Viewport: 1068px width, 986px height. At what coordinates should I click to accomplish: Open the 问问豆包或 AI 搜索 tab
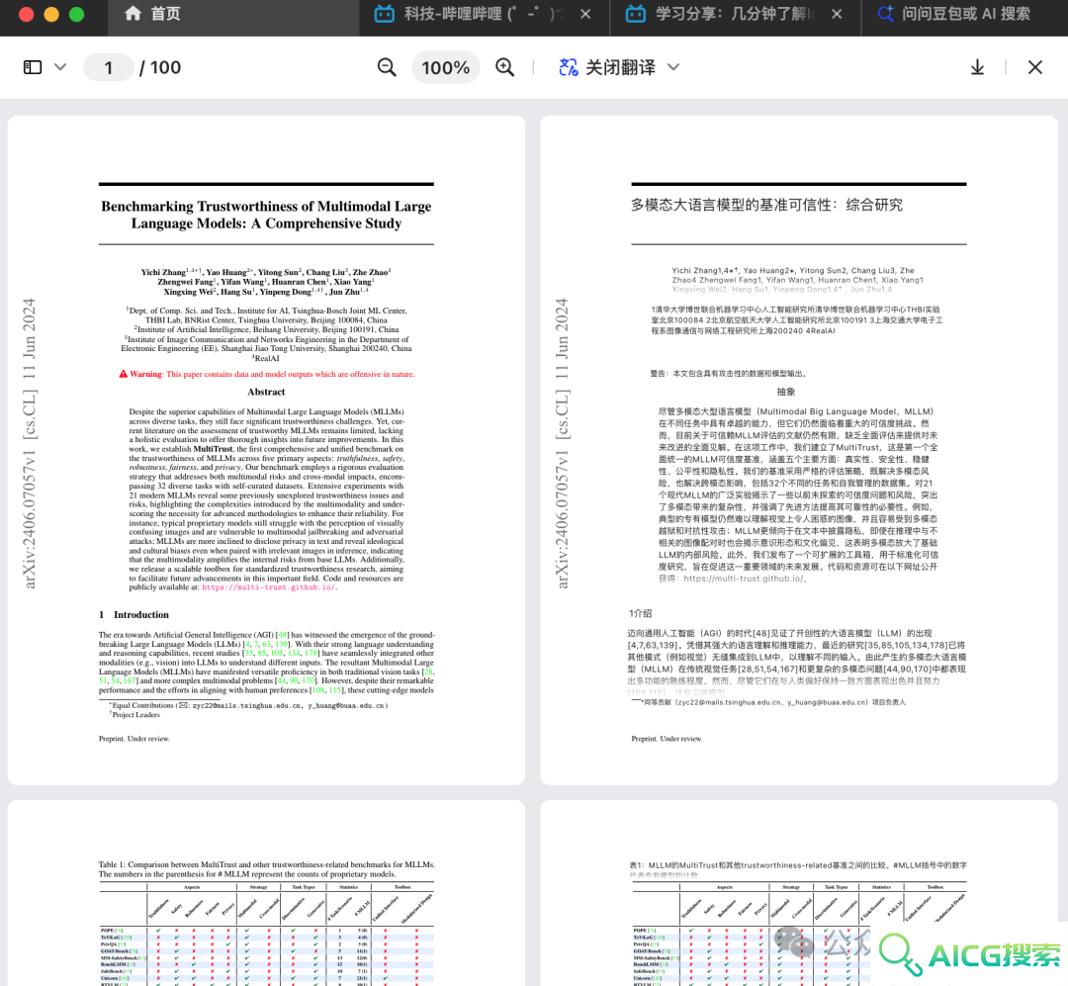coord(965,14)
